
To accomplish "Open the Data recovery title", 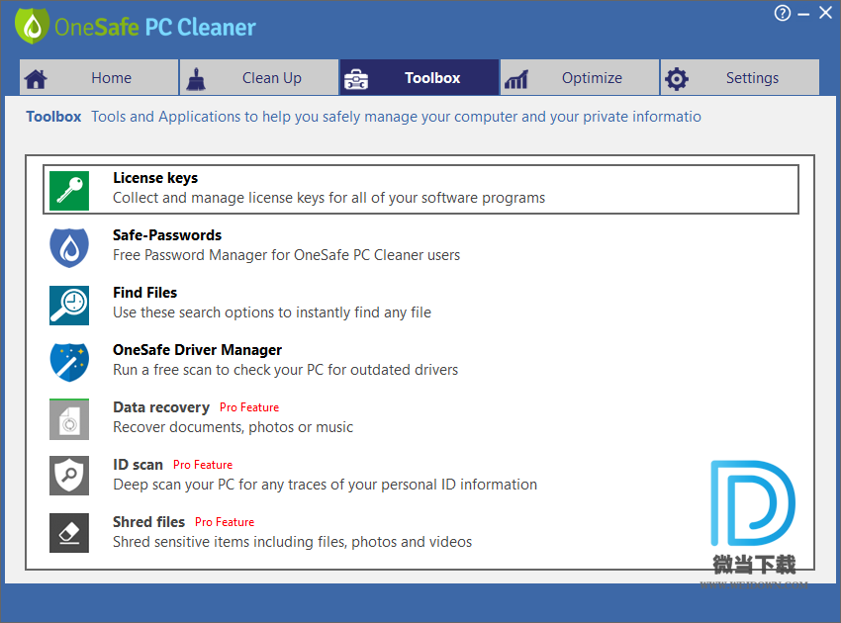I will tap(161, 407).
